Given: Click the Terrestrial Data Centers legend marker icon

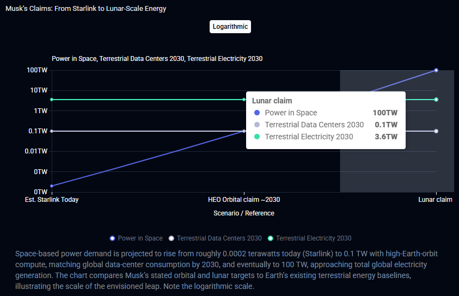Looking at the screenshot, I should [x=172, y=238].
